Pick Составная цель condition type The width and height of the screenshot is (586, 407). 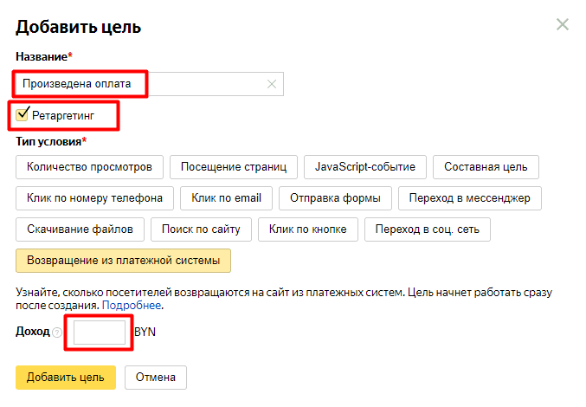486,166
